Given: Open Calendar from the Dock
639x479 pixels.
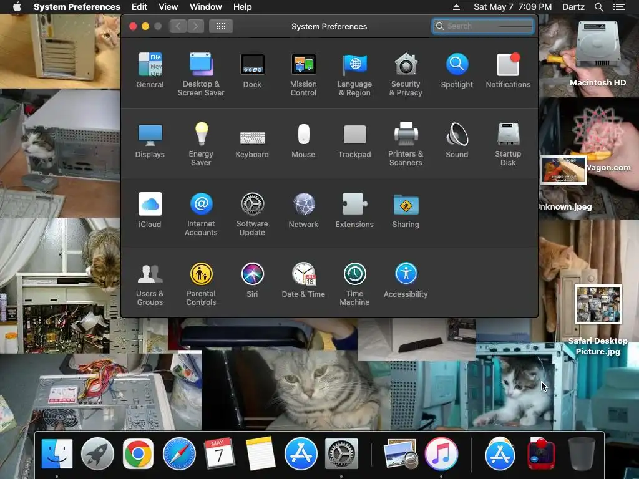Looking at the screenshot, I should [x=219, y=453].
